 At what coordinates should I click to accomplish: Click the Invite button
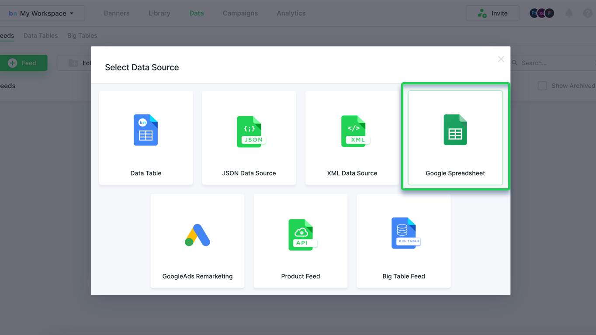point(492,13)
